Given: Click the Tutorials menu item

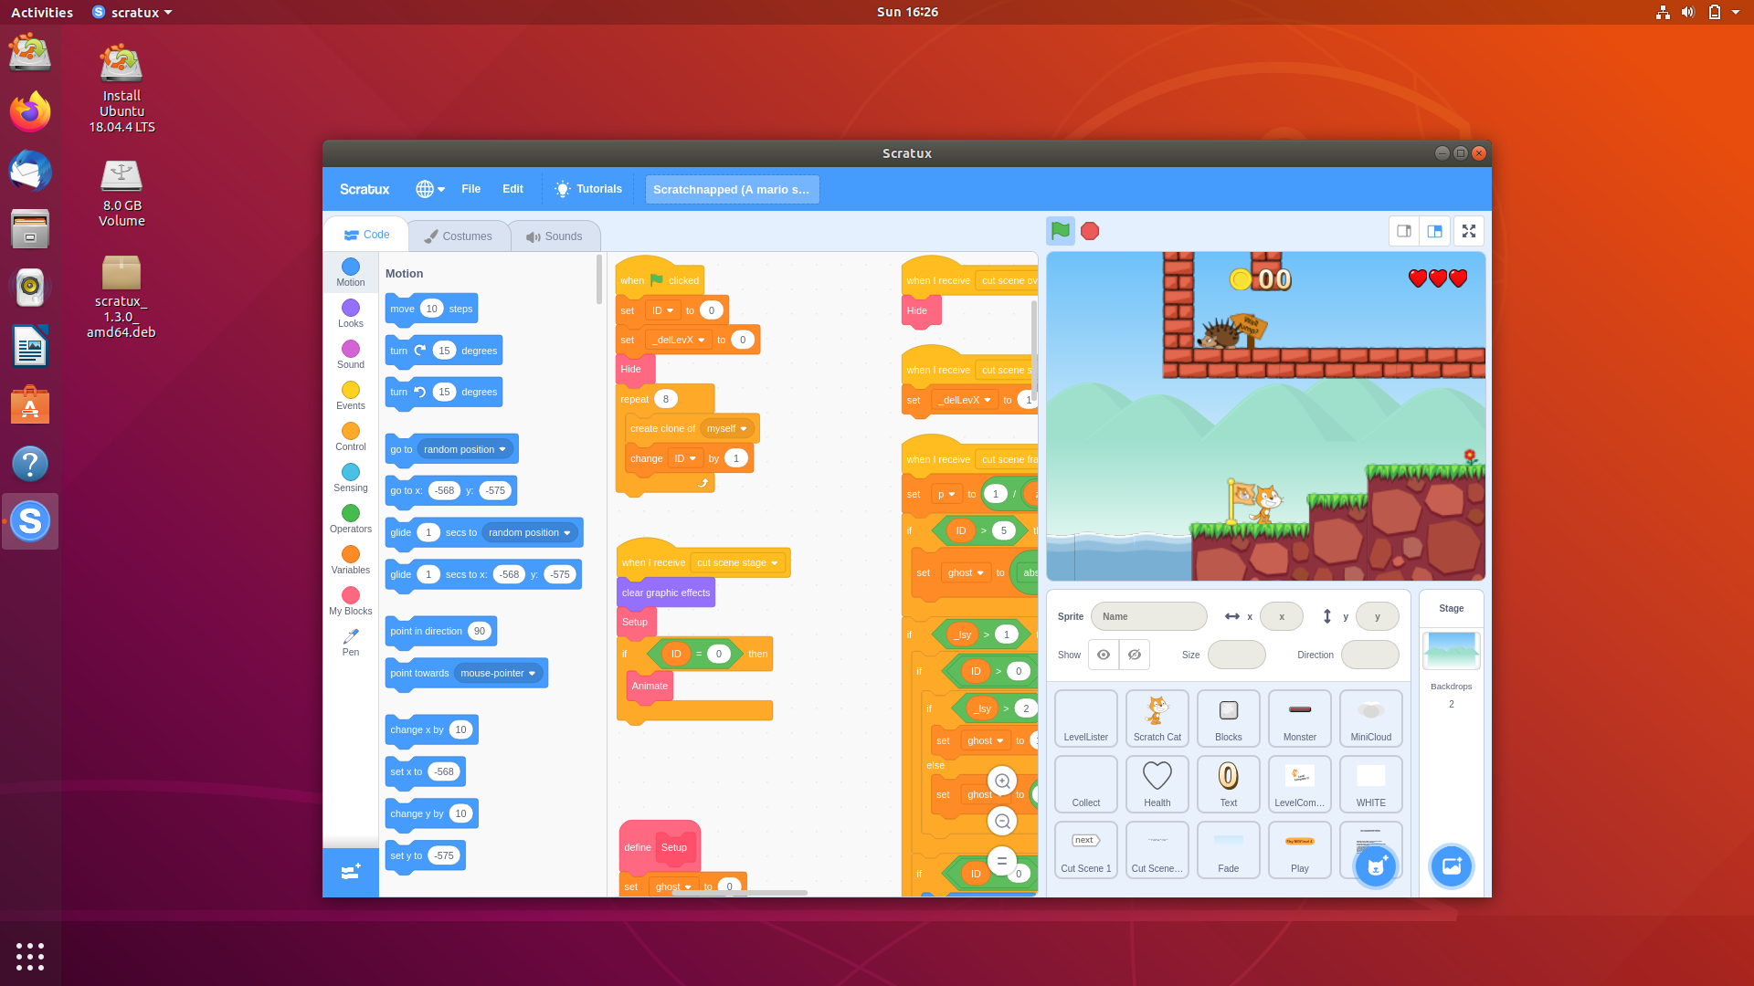Looking at the screenshot, I should point(588,189).
